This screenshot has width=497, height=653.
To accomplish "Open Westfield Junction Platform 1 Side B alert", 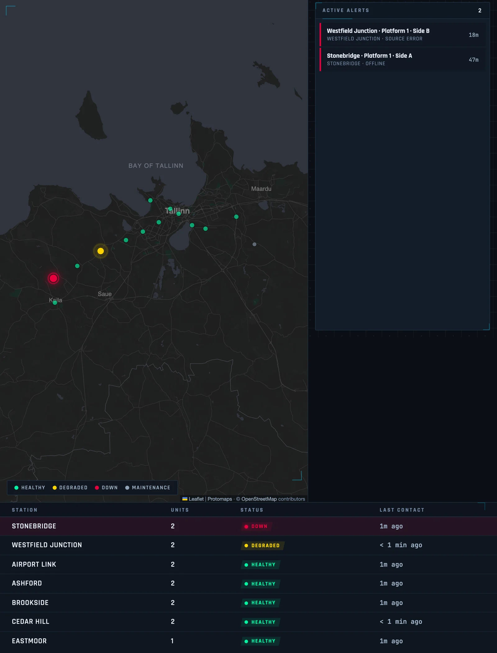I will (x=403, y=34).
